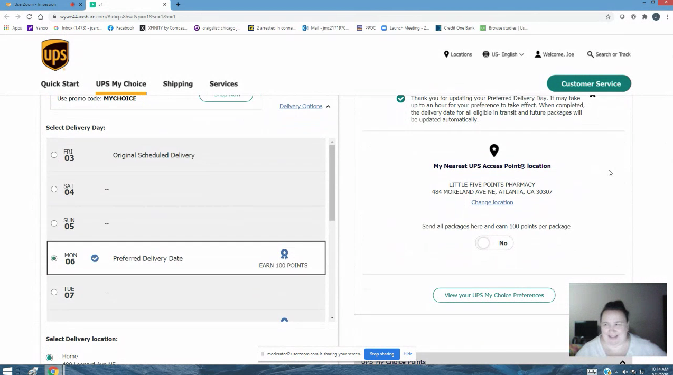Select the Sat 04 delivery day radio
Viewport: 673px width, 375px height.
tap(54, 189)
